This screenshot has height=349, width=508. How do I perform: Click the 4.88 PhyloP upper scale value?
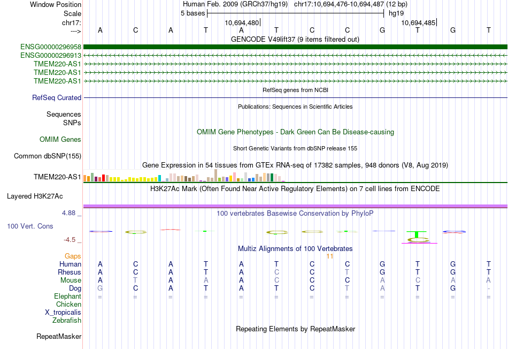point(68,213)
